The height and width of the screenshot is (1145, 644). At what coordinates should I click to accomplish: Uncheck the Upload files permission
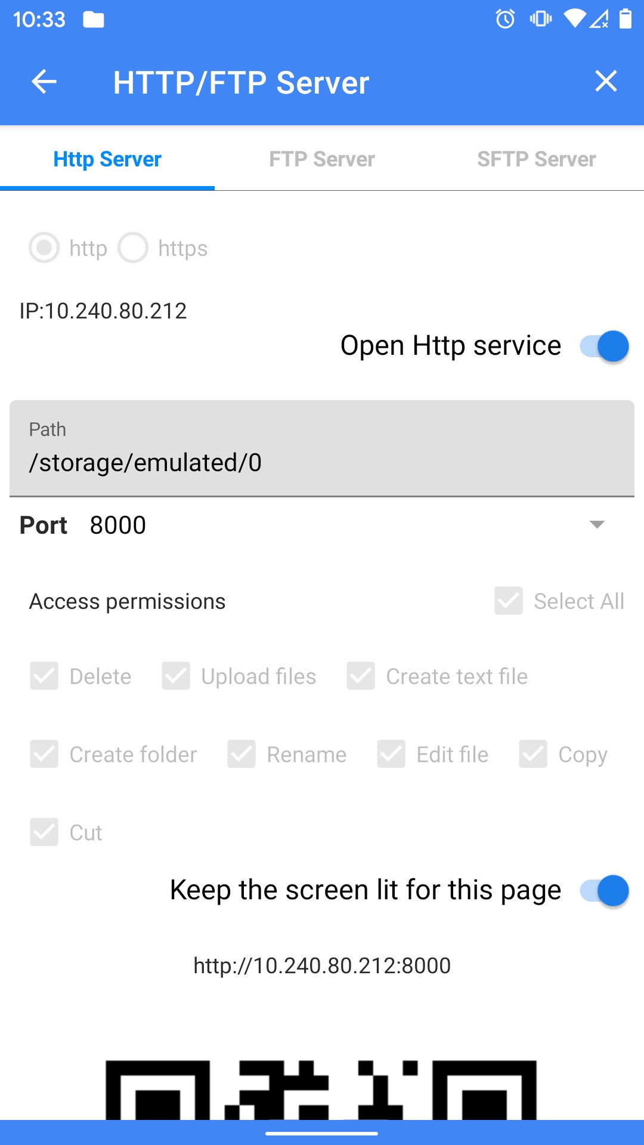pos(177,676)
